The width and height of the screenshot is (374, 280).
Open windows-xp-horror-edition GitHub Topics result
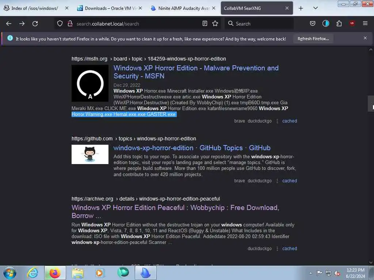pyautogui.click(x=192, y=148)
